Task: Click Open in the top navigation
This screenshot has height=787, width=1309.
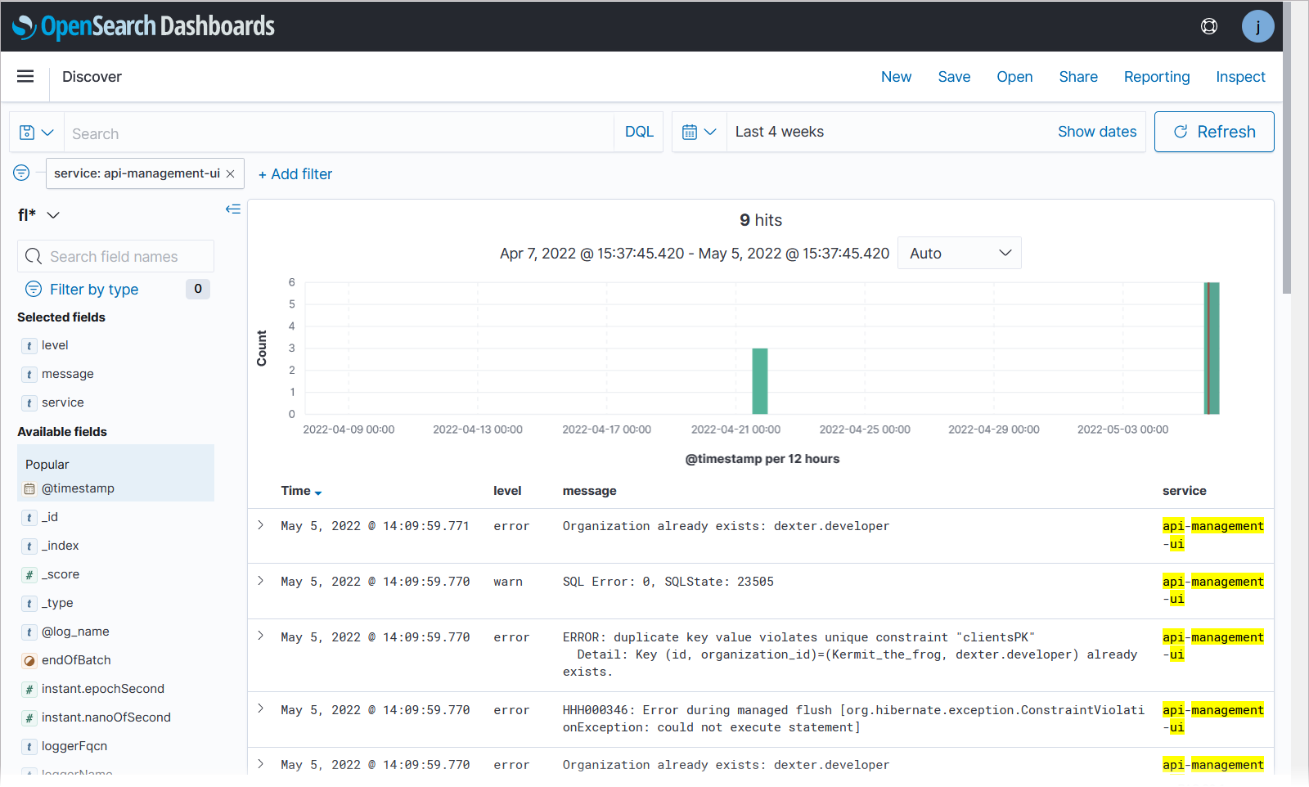Action: pyautogui.click(x=1014, y=76)
